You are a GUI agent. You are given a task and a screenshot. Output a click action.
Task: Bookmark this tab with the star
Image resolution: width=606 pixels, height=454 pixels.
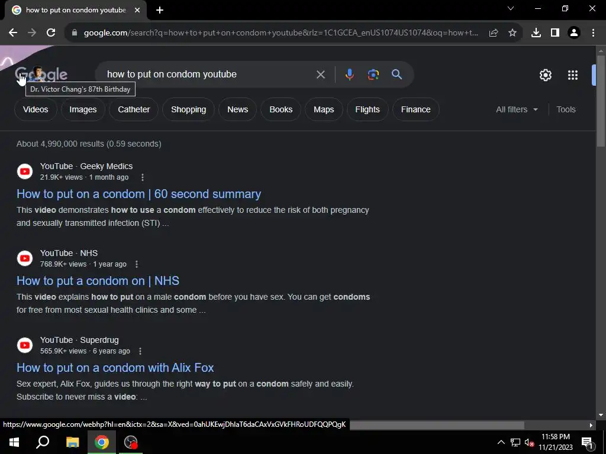pos(512,33)
